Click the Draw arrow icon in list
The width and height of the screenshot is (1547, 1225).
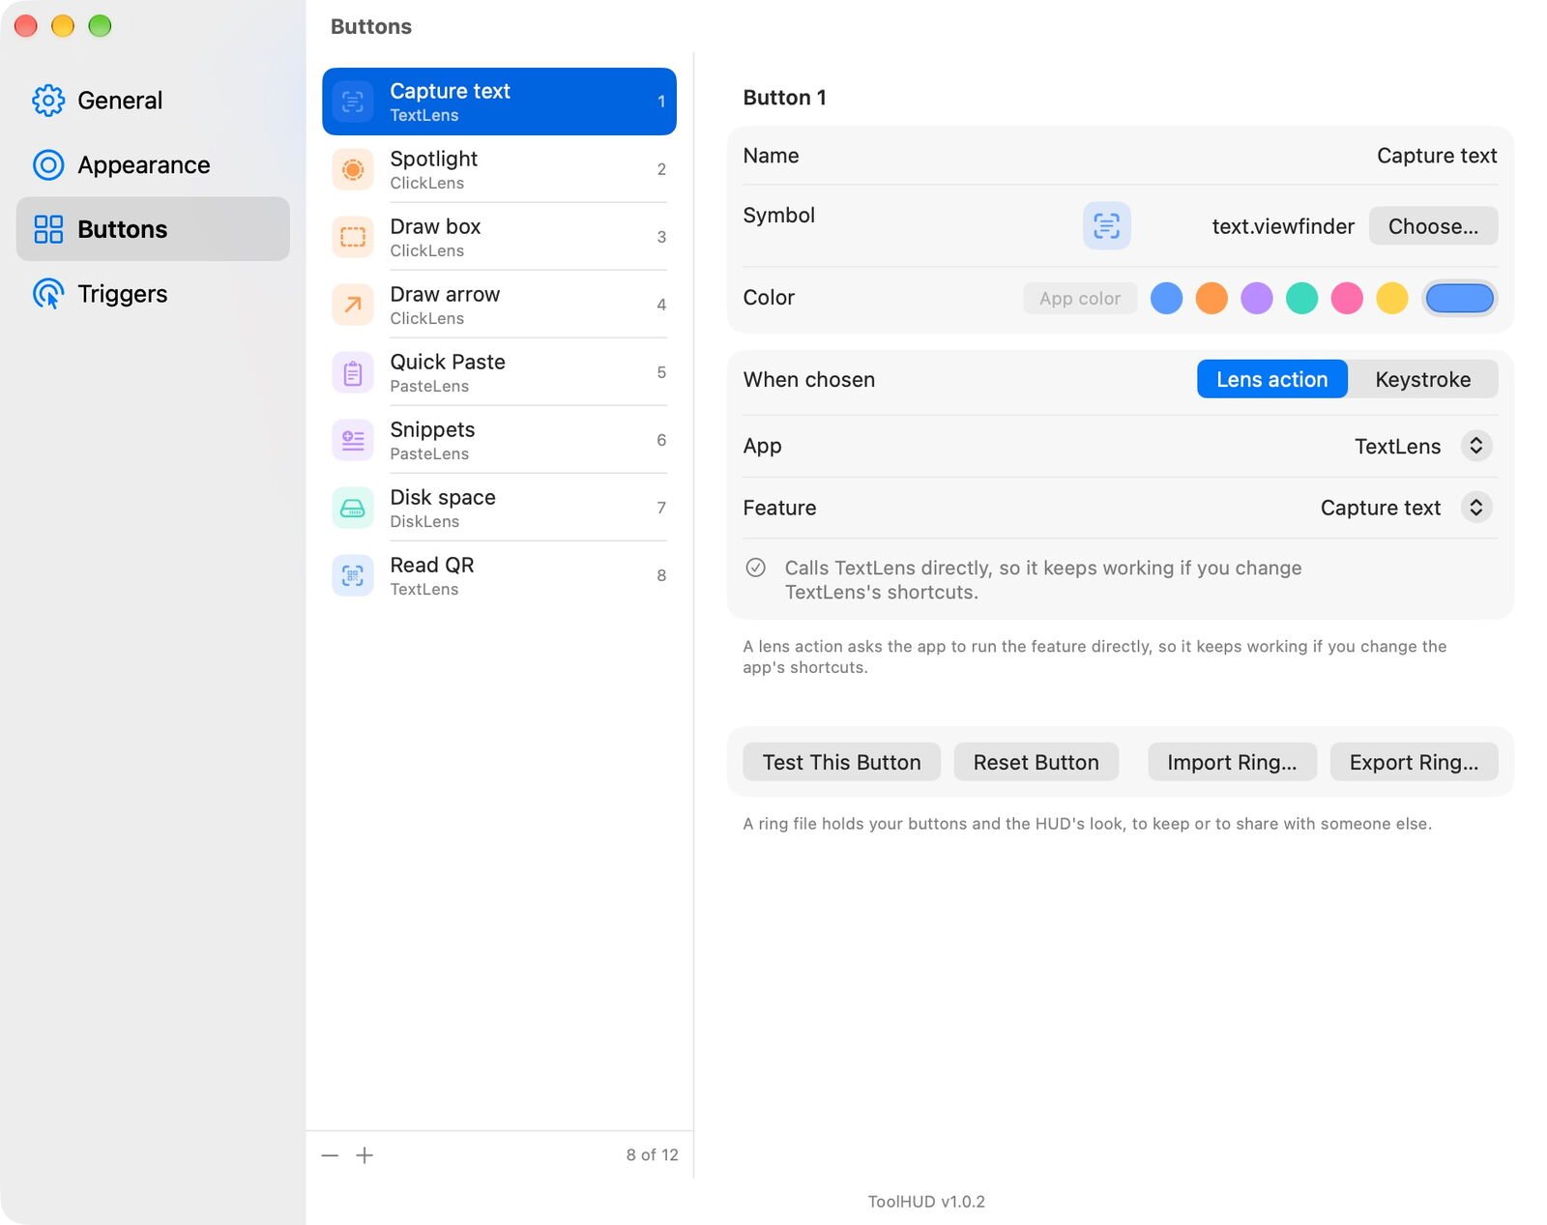pos(353,305)
